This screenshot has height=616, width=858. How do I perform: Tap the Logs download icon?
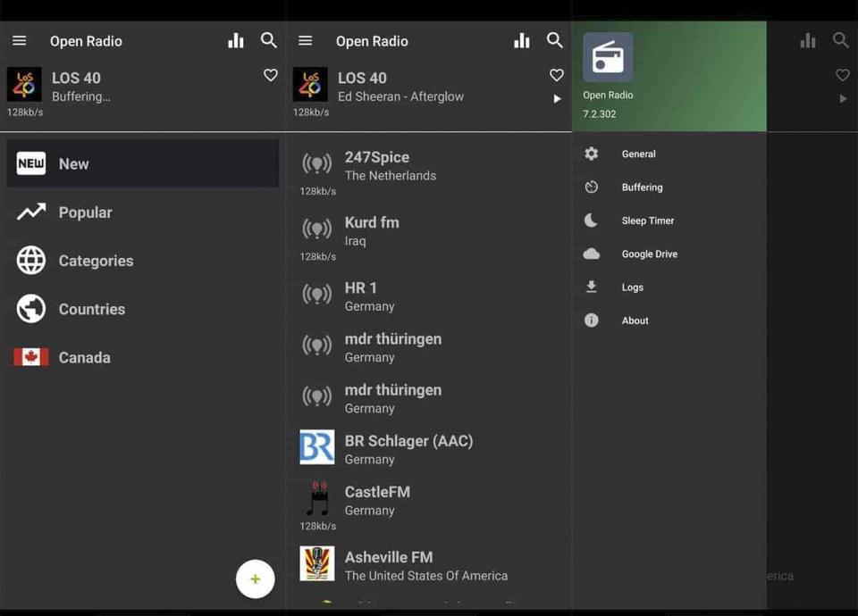(x=592, y=287)
